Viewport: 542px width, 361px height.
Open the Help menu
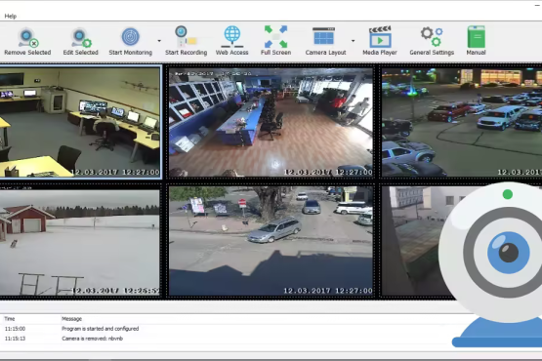(x=11, y=16)
